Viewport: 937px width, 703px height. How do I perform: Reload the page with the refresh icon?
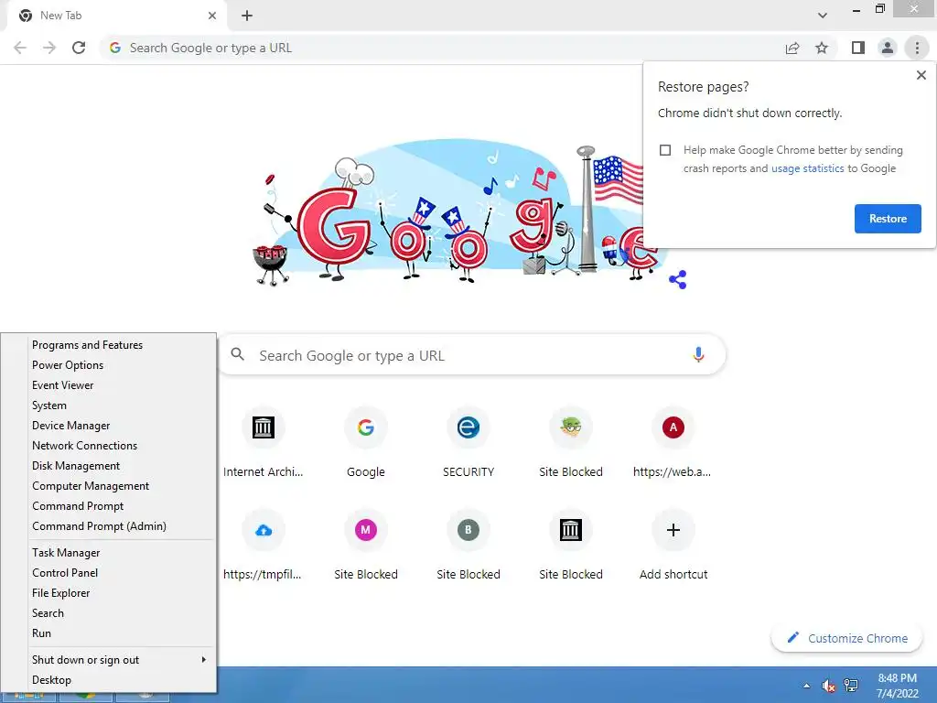pos(79,48)
